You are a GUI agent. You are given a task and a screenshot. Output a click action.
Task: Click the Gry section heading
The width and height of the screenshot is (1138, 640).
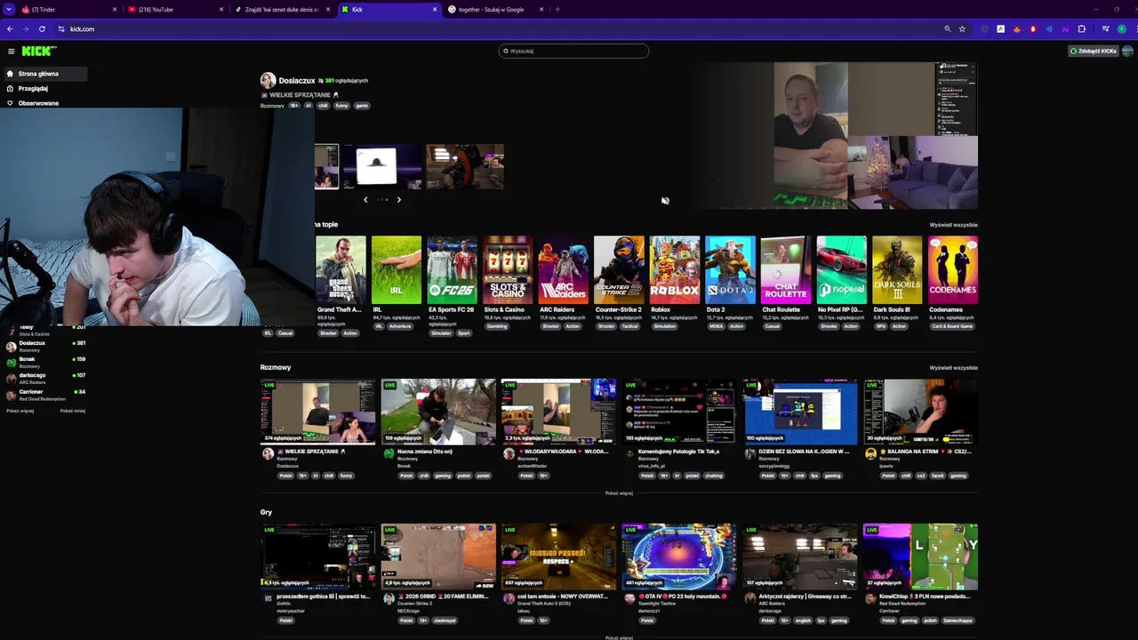[266, 512]
